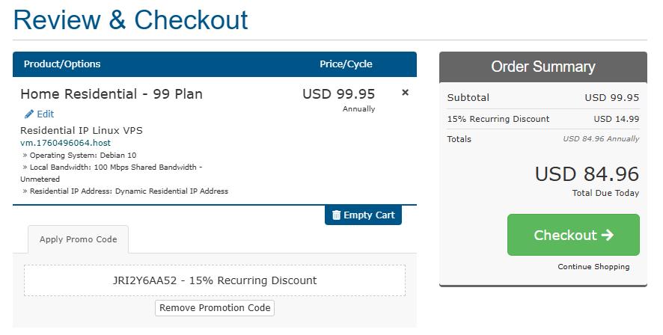Viewport: 663px width, 335px height.
Task: Click the Price/Cycle column header
Action: pyautogui.click(x=346, y=64)
